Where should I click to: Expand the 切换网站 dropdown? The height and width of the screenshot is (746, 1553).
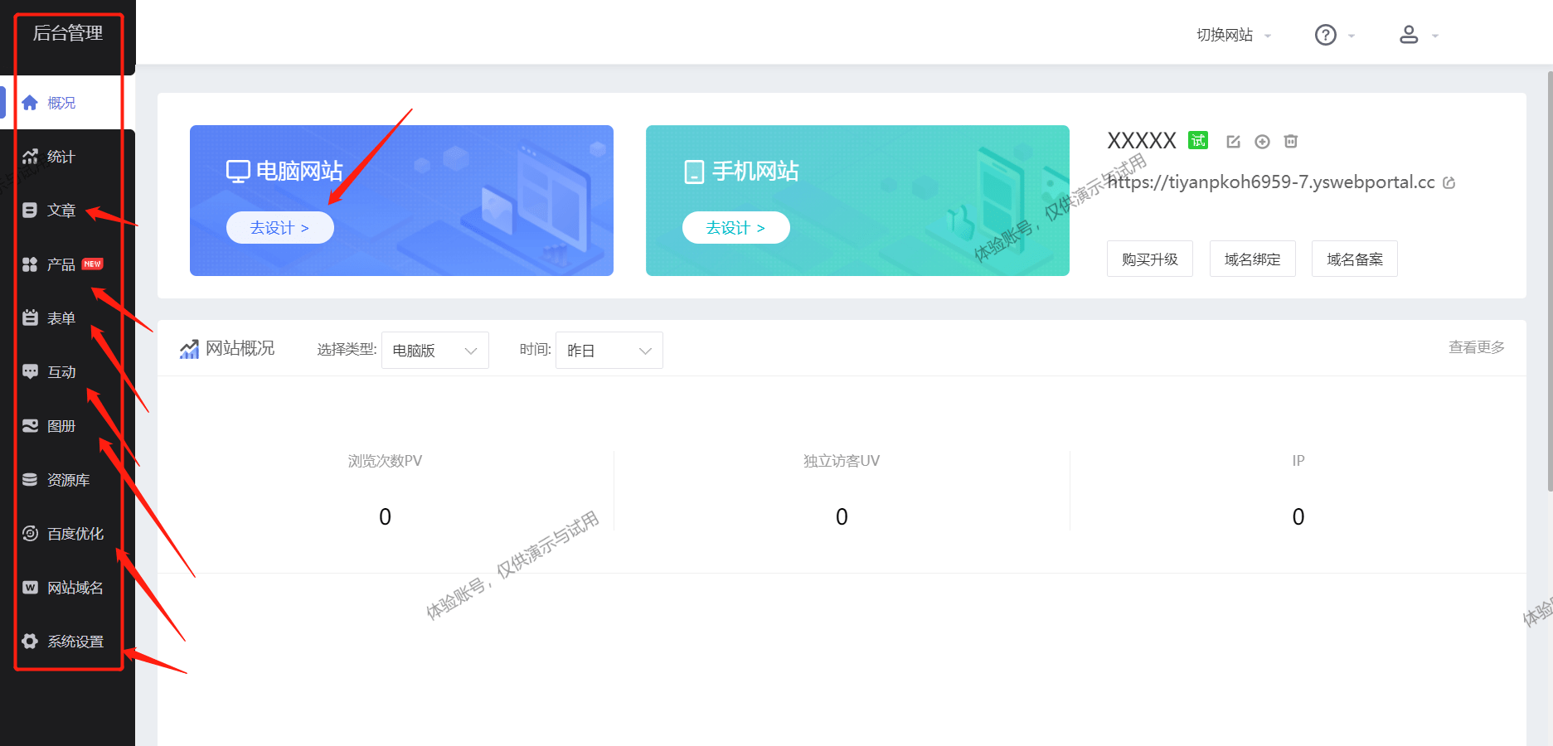click(1233, 35)
